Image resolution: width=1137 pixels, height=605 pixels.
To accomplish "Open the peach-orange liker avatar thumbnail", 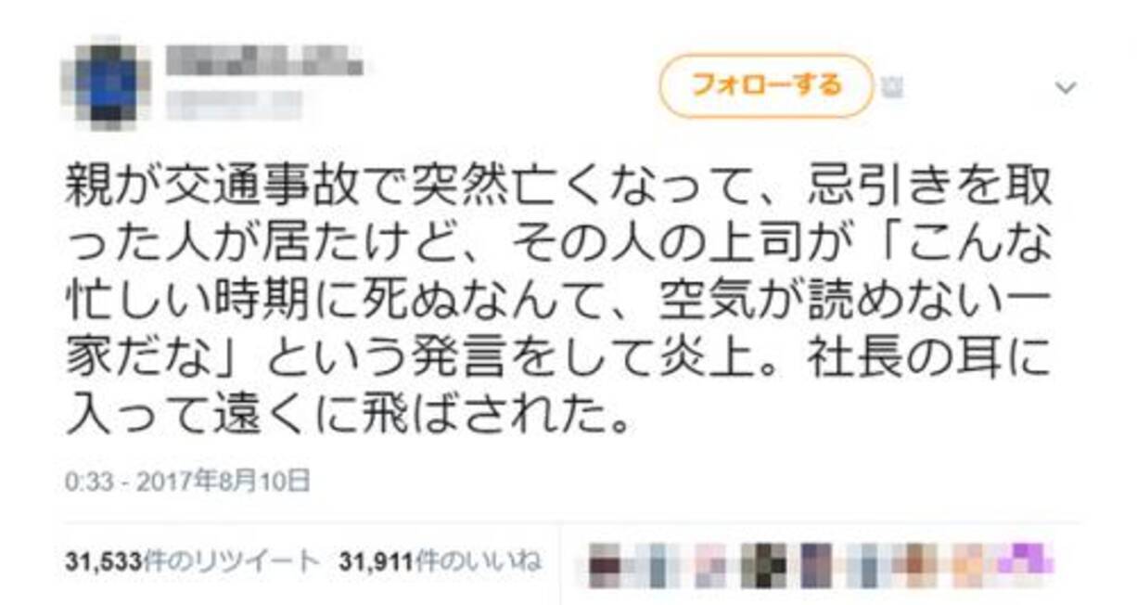I will tap(971, 564).
